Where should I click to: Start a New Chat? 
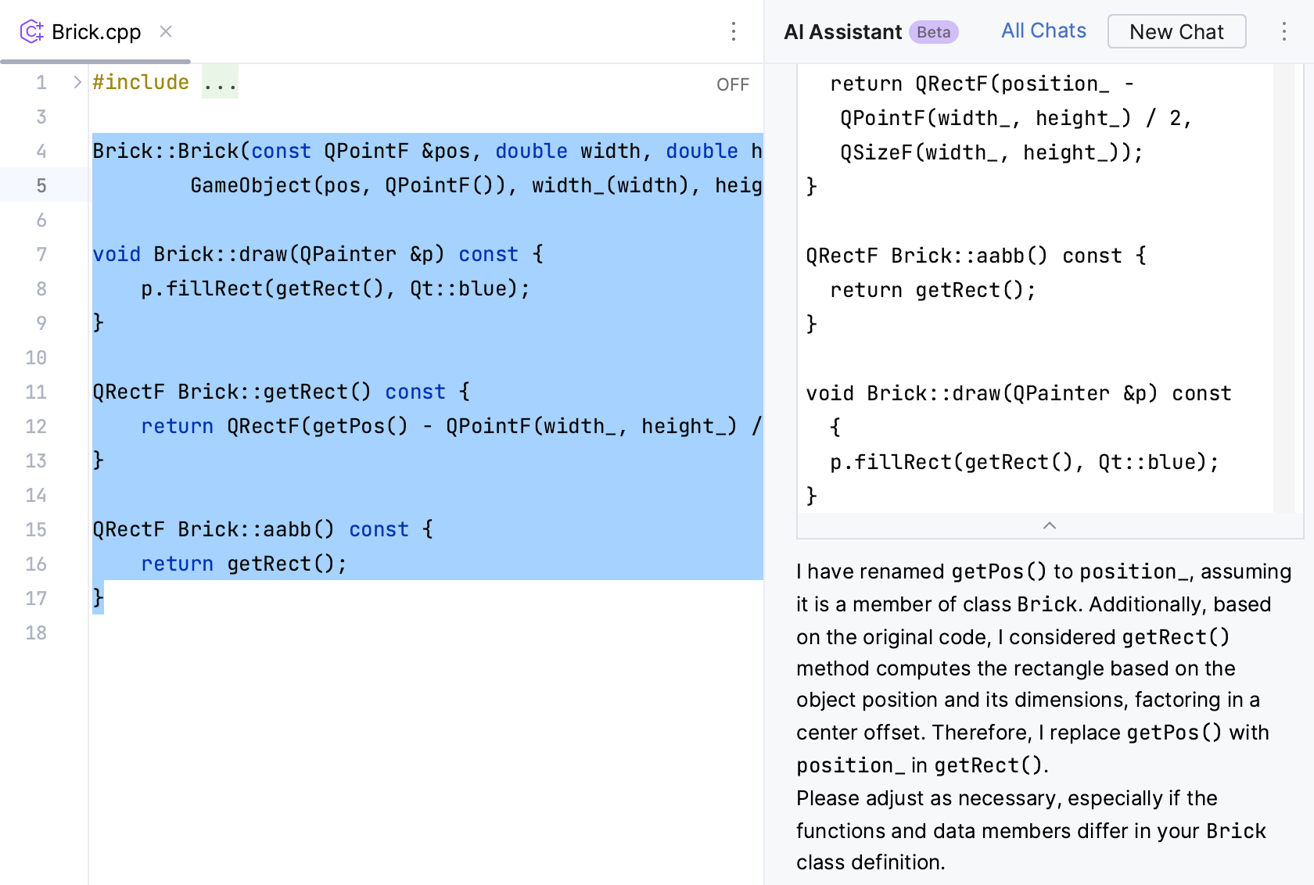click(x=1176, y=31)
